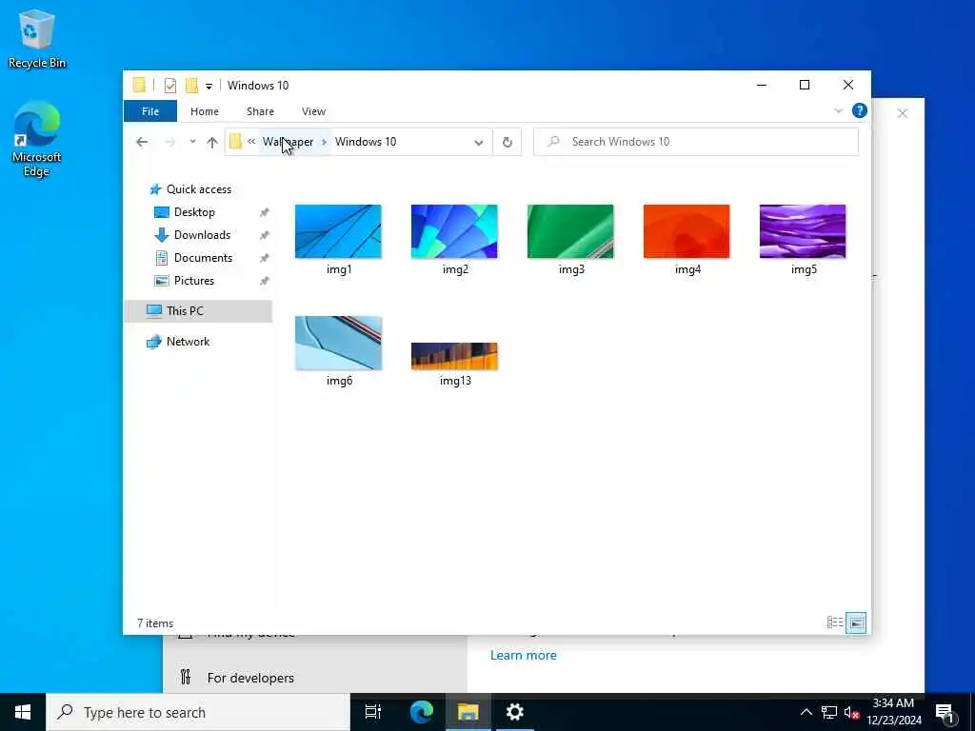Open the address bar history dropdown

tap(478, 142)
